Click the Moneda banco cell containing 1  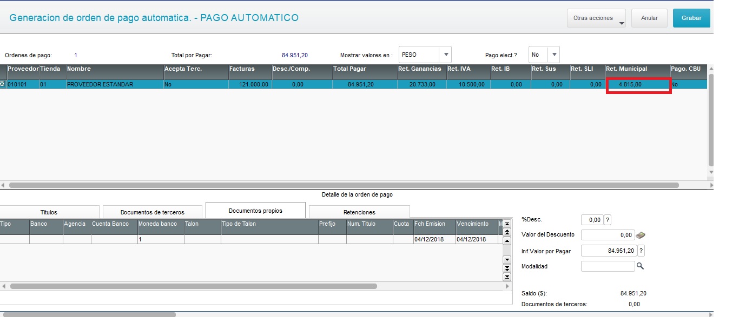[161, 239]
